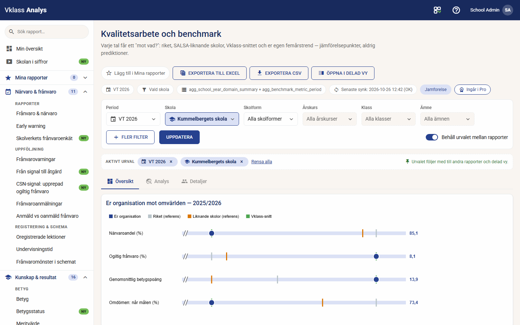520x325 pixels.
Task: Expand the Mina rapporter section chevron
Action: pyautogui.click(x=85, y=78)
